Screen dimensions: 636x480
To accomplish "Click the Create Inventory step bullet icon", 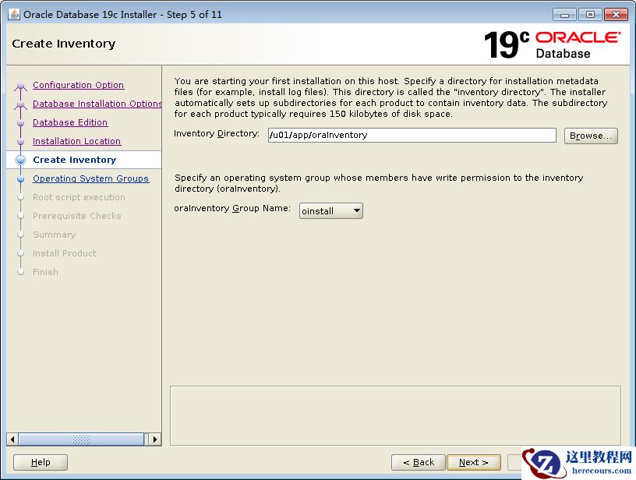I will [21, 161].
